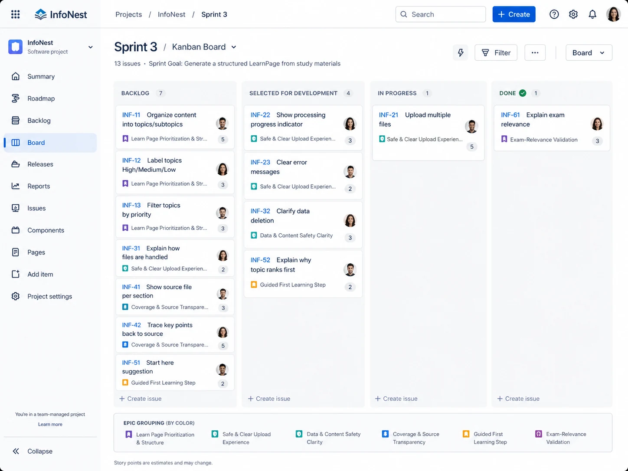Viewport: 628px width, 471px height.
Task: Click the Collapse double-chevron icon
Action: point(16,451)
